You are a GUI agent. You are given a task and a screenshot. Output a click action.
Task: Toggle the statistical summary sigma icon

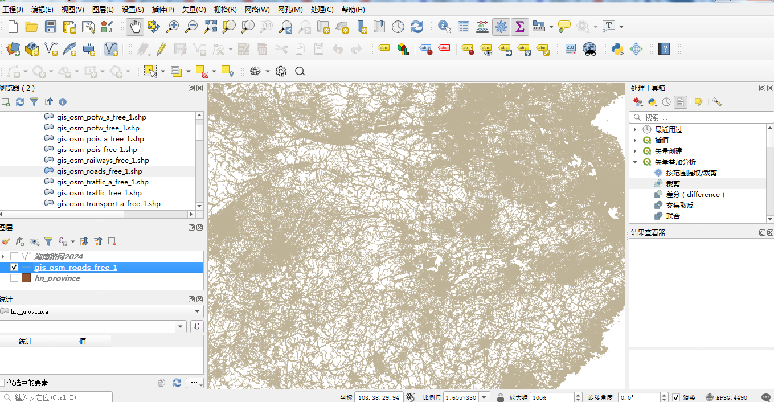tap(519, 26)
